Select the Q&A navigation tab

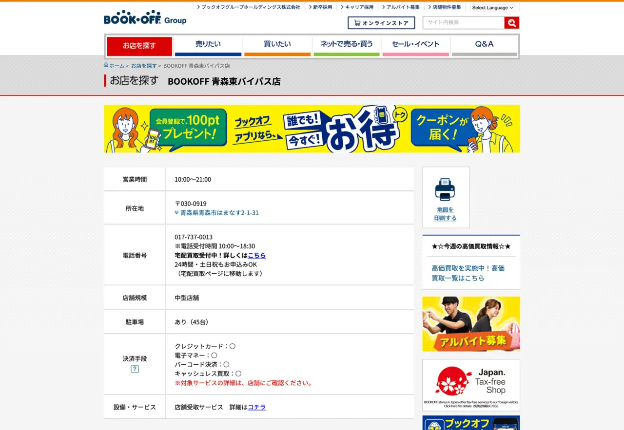(485, 46)
